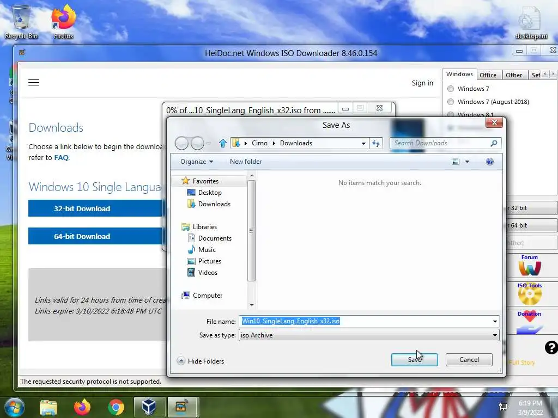Click the Full Story link
This screenshot has width=558, height=418.
pyautogui.click(x=521, y=362)
